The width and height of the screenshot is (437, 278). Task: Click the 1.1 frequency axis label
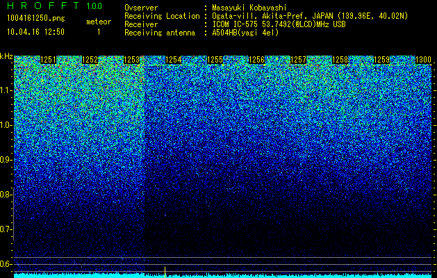tap(5, 90)
